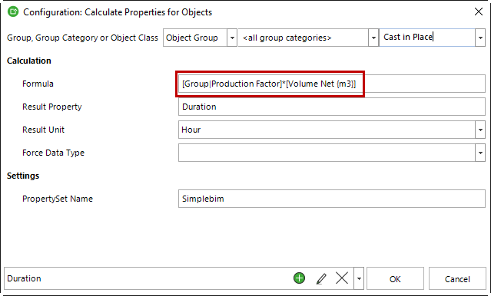This screenshot has height=296, width=491.
Task: Click the Formula label
Action: click(38, 84)
